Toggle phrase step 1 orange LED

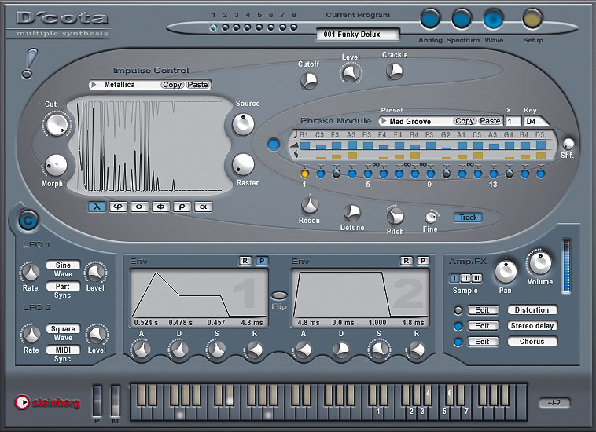tap(305, 174)
